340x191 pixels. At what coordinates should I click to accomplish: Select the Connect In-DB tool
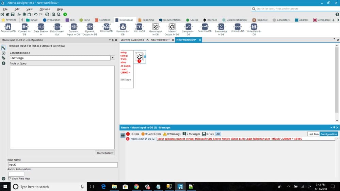point(25,30)
